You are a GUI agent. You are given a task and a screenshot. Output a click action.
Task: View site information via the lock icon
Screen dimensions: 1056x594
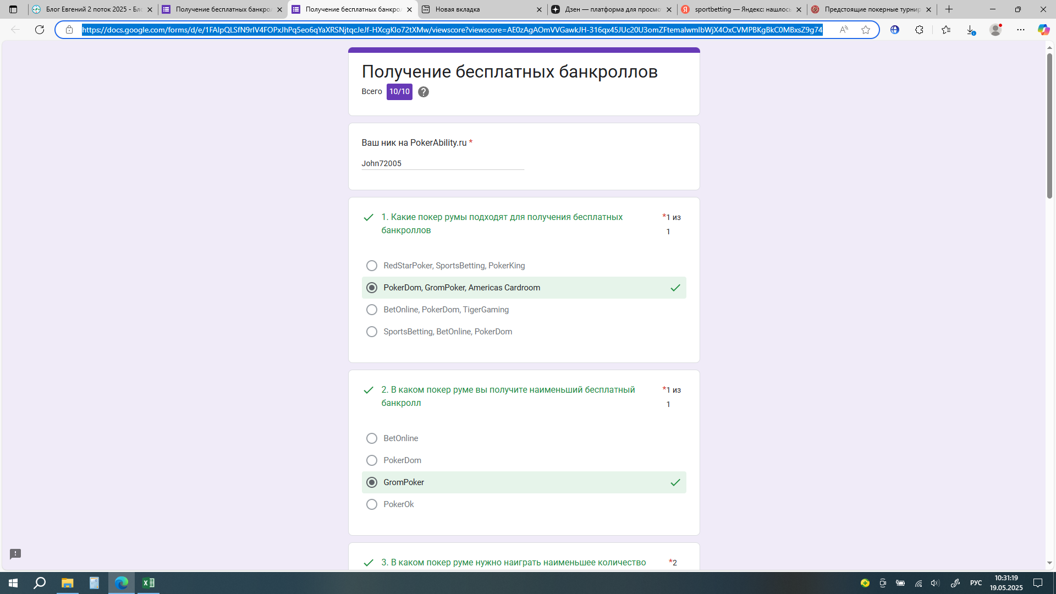tap(69, 30)
